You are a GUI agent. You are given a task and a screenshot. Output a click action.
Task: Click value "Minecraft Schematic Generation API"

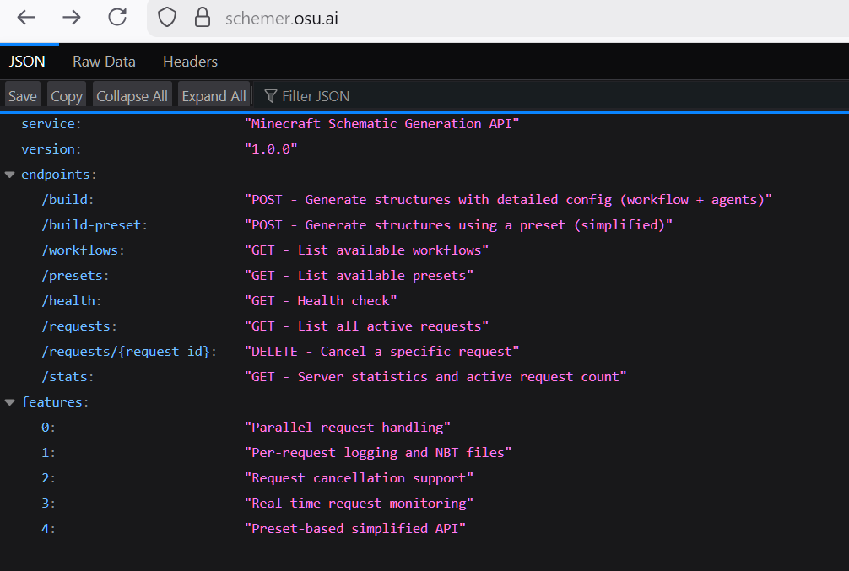pyautogui.click(x=381, y=124)
